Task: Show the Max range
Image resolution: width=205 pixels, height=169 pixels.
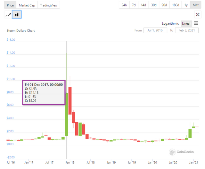Action: pos(196,5)
